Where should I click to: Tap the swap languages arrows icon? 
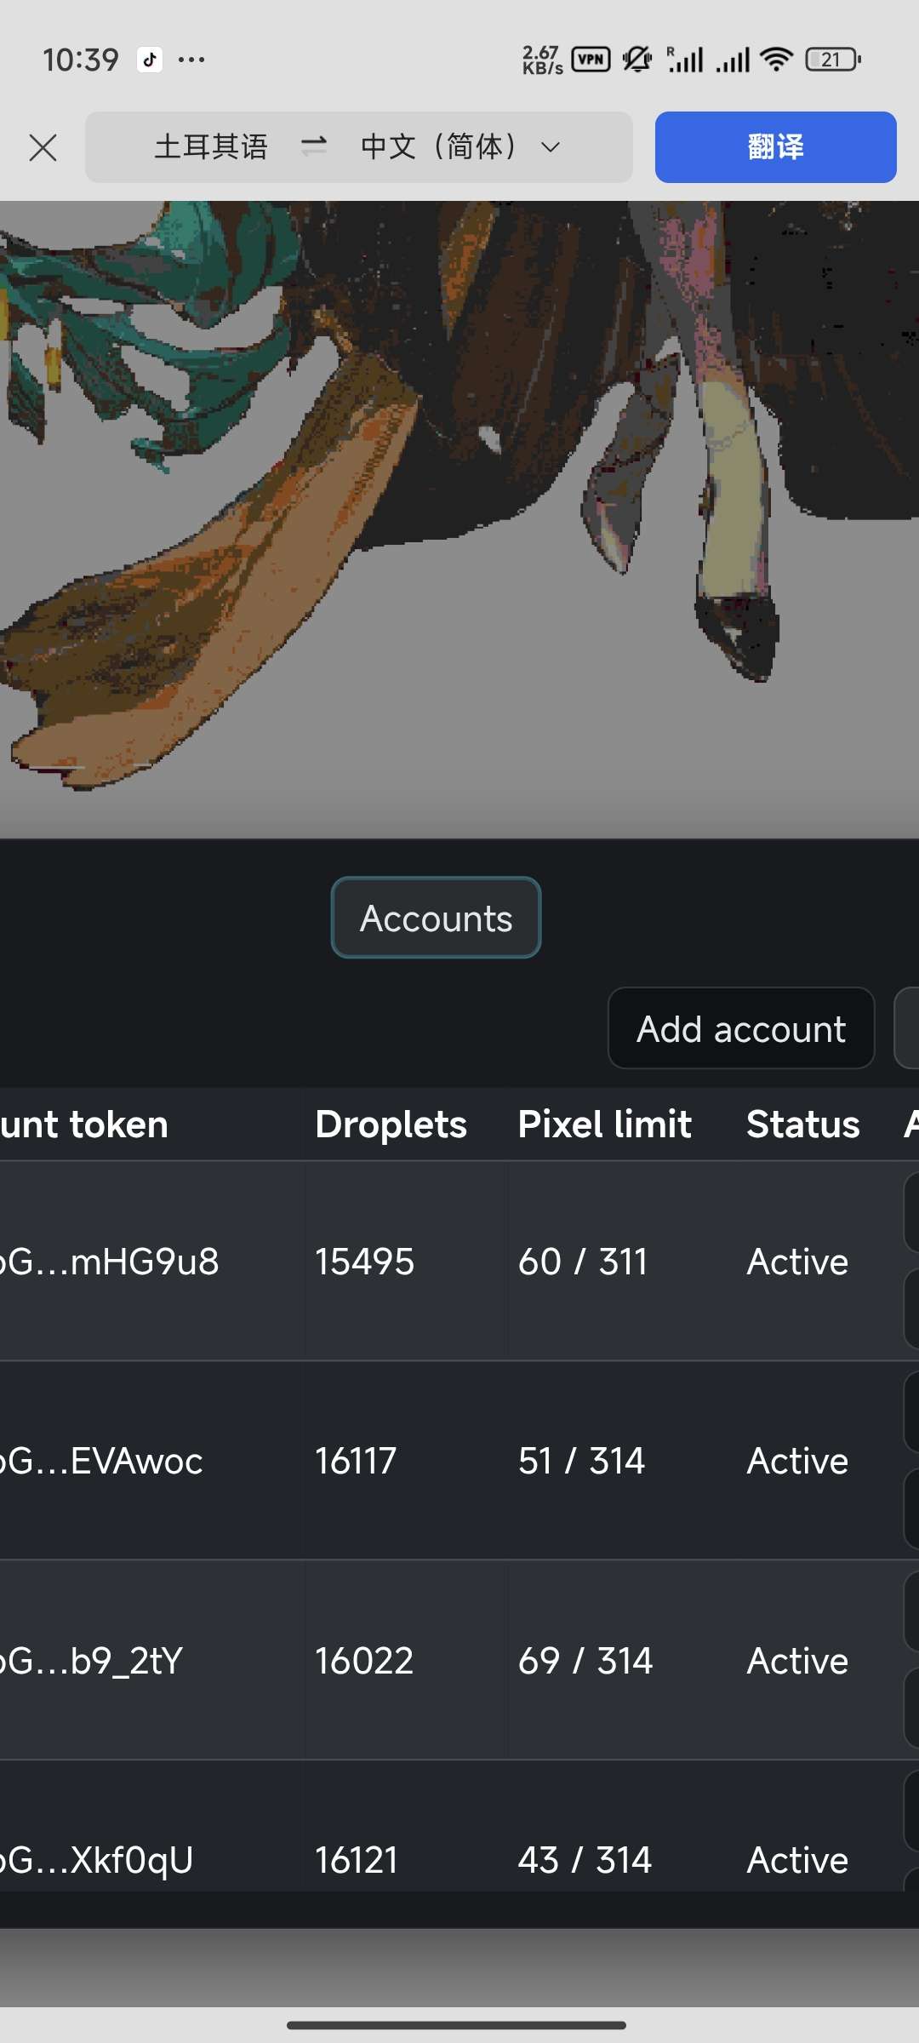point(314,146)
